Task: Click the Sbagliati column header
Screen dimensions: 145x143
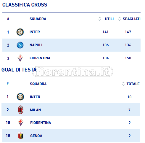Action: tap(132, 19)
